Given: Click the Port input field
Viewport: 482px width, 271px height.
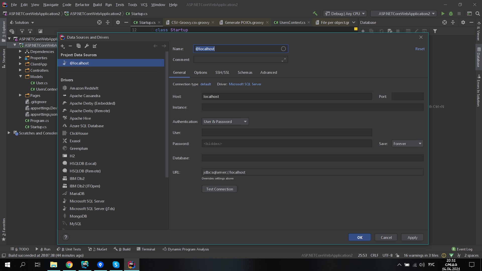Looking at the screenshot, I should point(407,96).
